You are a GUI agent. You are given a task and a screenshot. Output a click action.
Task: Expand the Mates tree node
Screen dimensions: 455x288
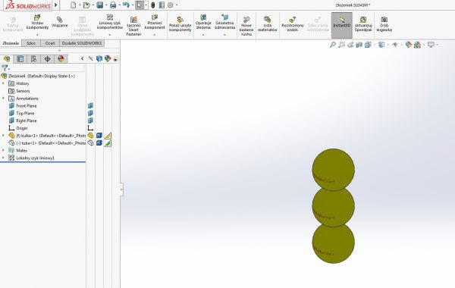(x=3, y=150)
